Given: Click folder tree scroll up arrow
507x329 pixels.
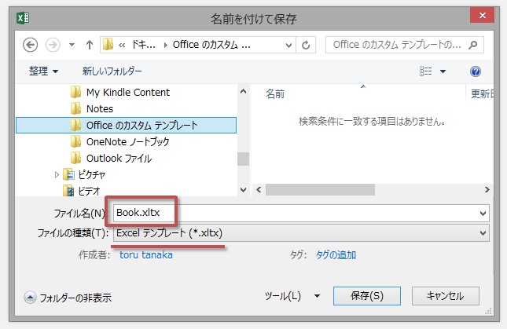Looking at the screenshot, I should (243, 91).
